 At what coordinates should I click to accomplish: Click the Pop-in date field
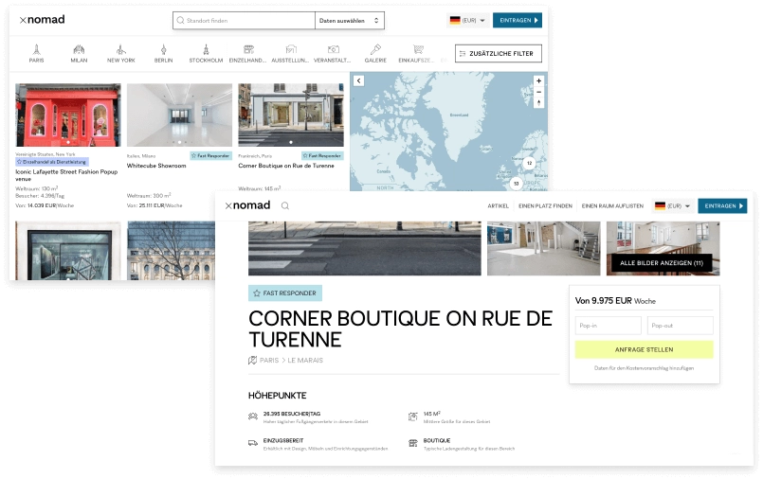(608, 326)
